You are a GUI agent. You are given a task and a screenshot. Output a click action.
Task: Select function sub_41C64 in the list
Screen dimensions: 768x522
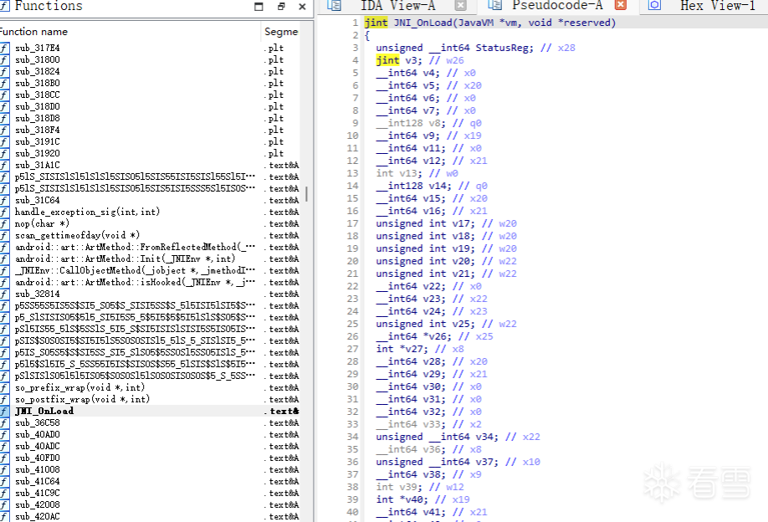(37, 482)
